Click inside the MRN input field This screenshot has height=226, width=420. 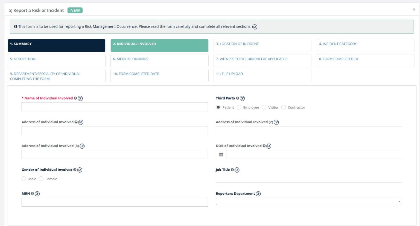[115, 202]
